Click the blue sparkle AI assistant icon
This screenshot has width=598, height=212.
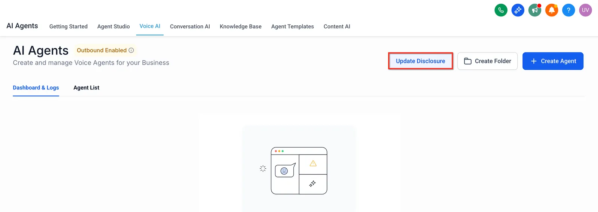518,10
